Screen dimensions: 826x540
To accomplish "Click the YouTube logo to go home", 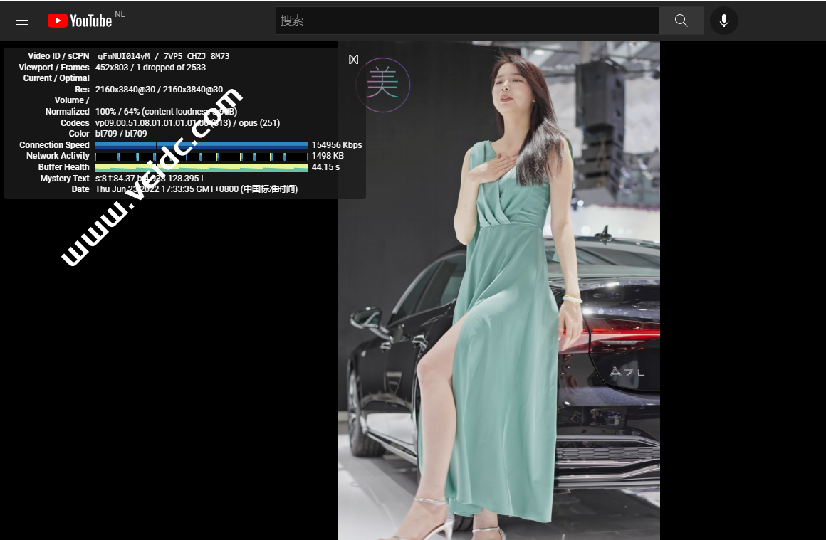I will coord(80,21).
